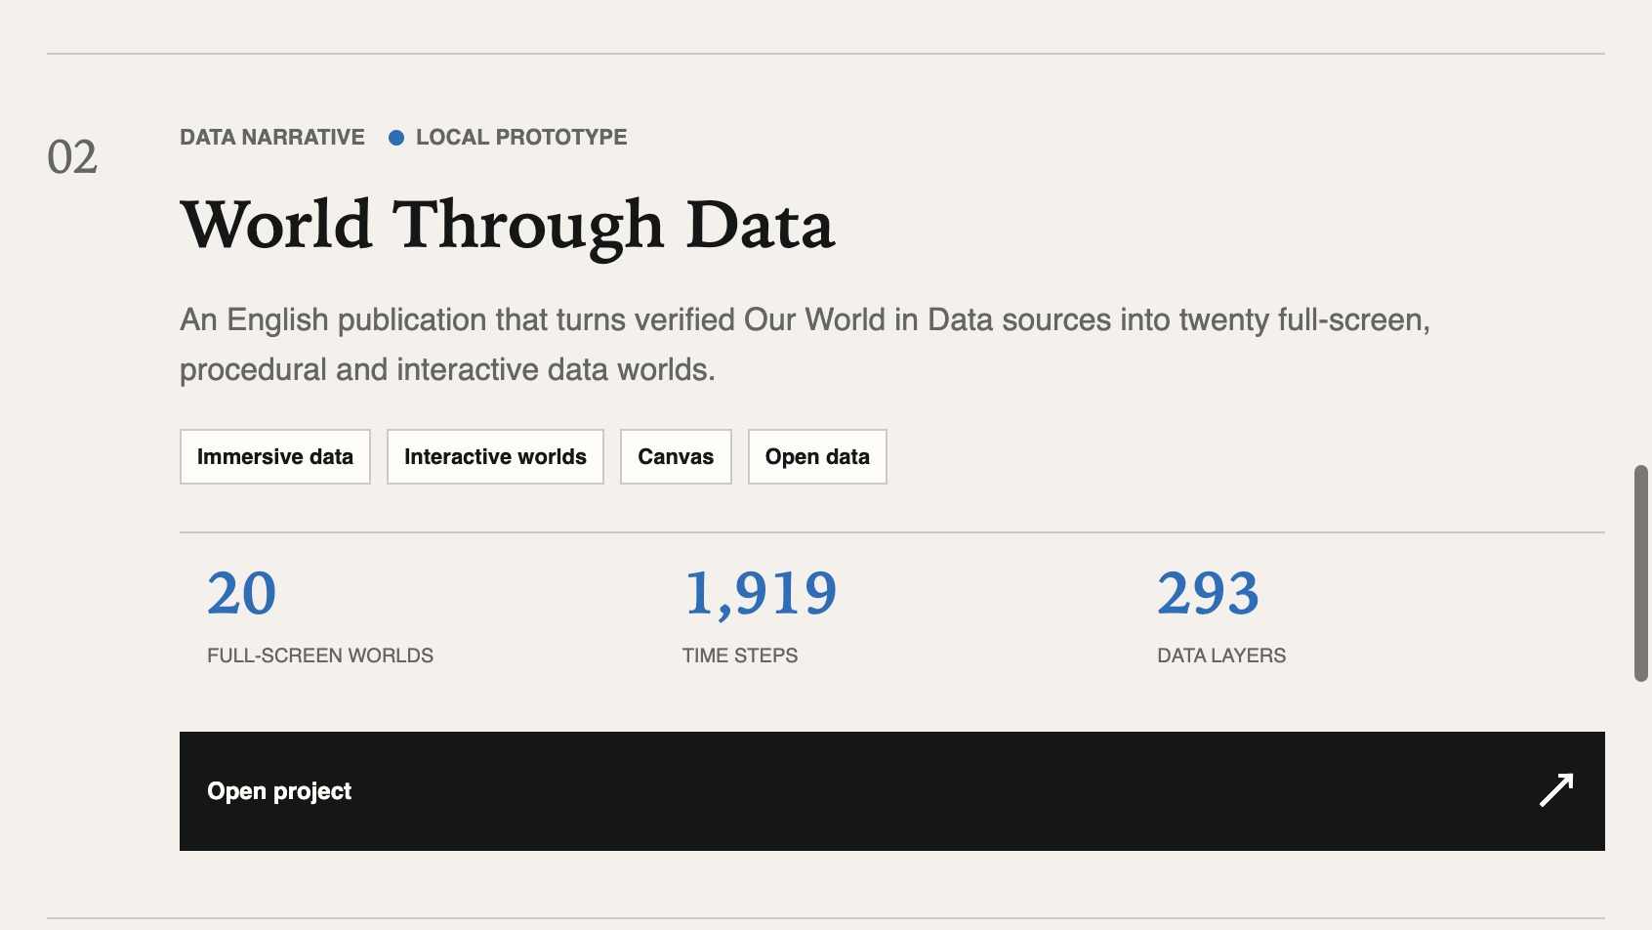
Task: Click the 293 data layers figure
Action: click(x=1209, y=593)
